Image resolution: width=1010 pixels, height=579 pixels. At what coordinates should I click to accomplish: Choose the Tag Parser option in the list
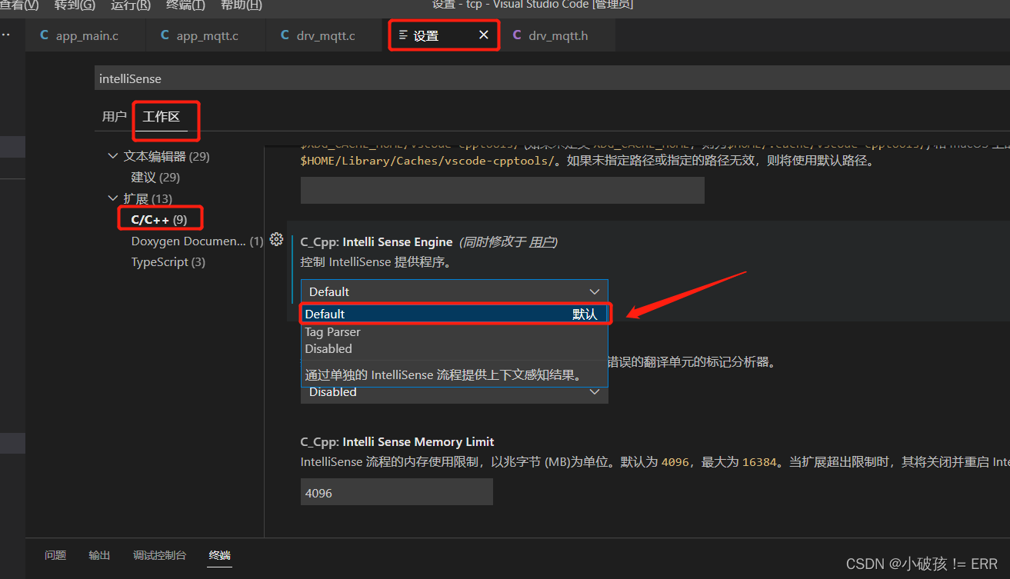pyautogui.click(x=455, y=331)
